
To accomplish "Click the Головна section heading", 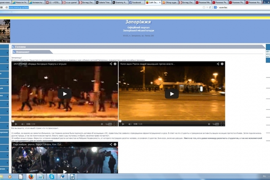I will (x=20, y=47).
